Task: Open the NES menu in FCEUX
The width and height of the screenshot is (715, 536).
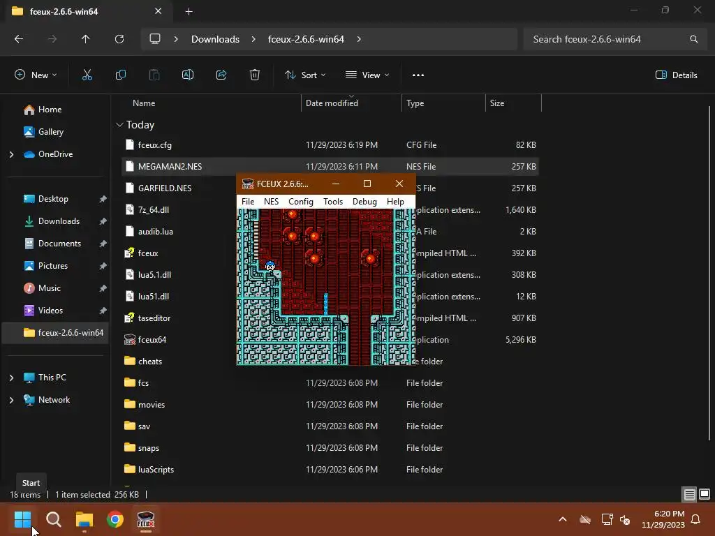Action: click(x=271, y=202)
